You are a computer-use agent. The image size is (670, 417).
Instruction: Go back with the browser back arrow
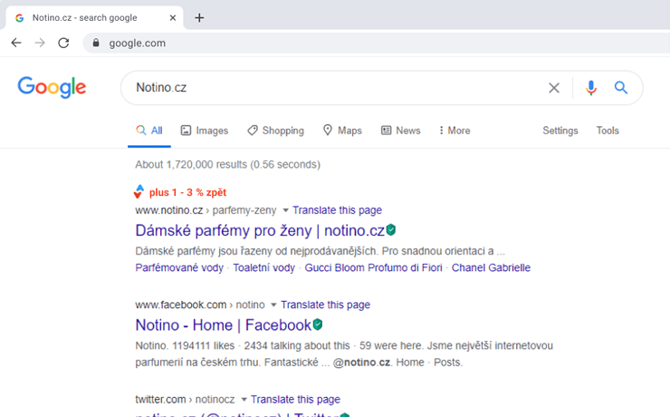click(16, 43)
